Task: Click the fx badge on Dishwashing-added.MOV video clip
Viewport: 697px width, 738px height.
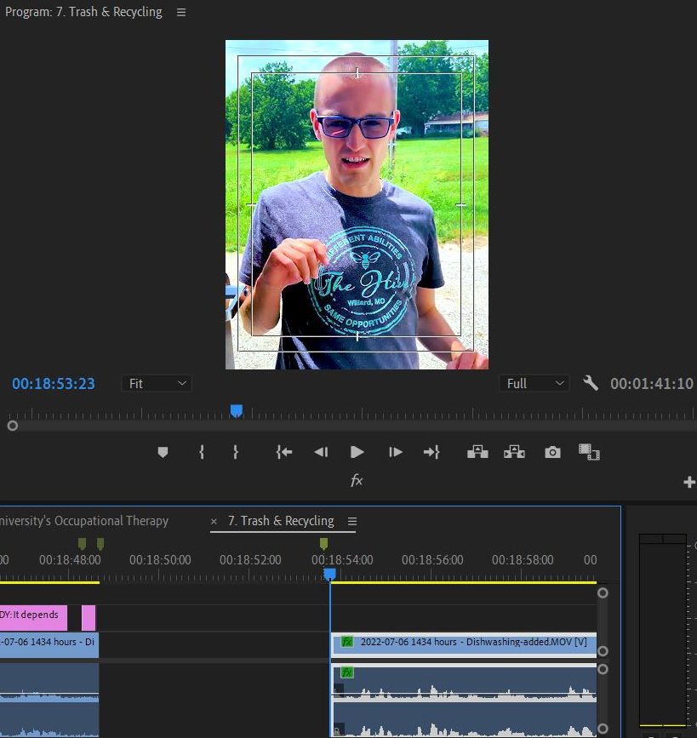Action: click(x=347, y=642)
